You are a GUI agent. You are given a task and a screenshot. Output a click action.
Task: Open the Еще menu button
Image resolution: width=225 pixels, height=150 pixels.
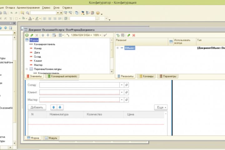161,107
